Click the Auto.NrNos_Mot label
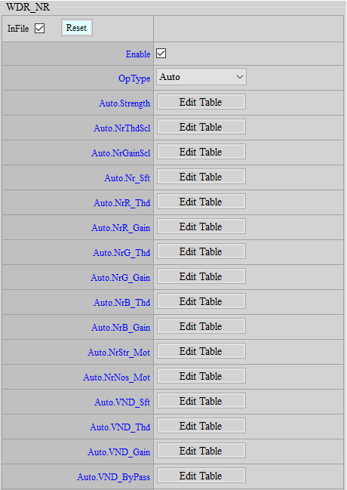 click(116, 378)
